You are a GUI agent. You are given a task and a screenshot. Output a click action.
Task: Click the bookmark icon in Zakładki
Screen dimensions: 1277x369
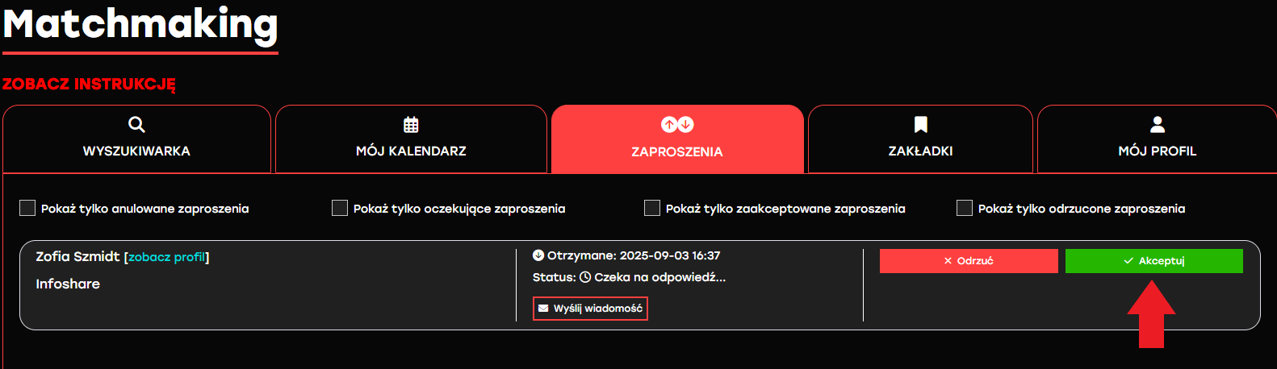click(920, 124)
